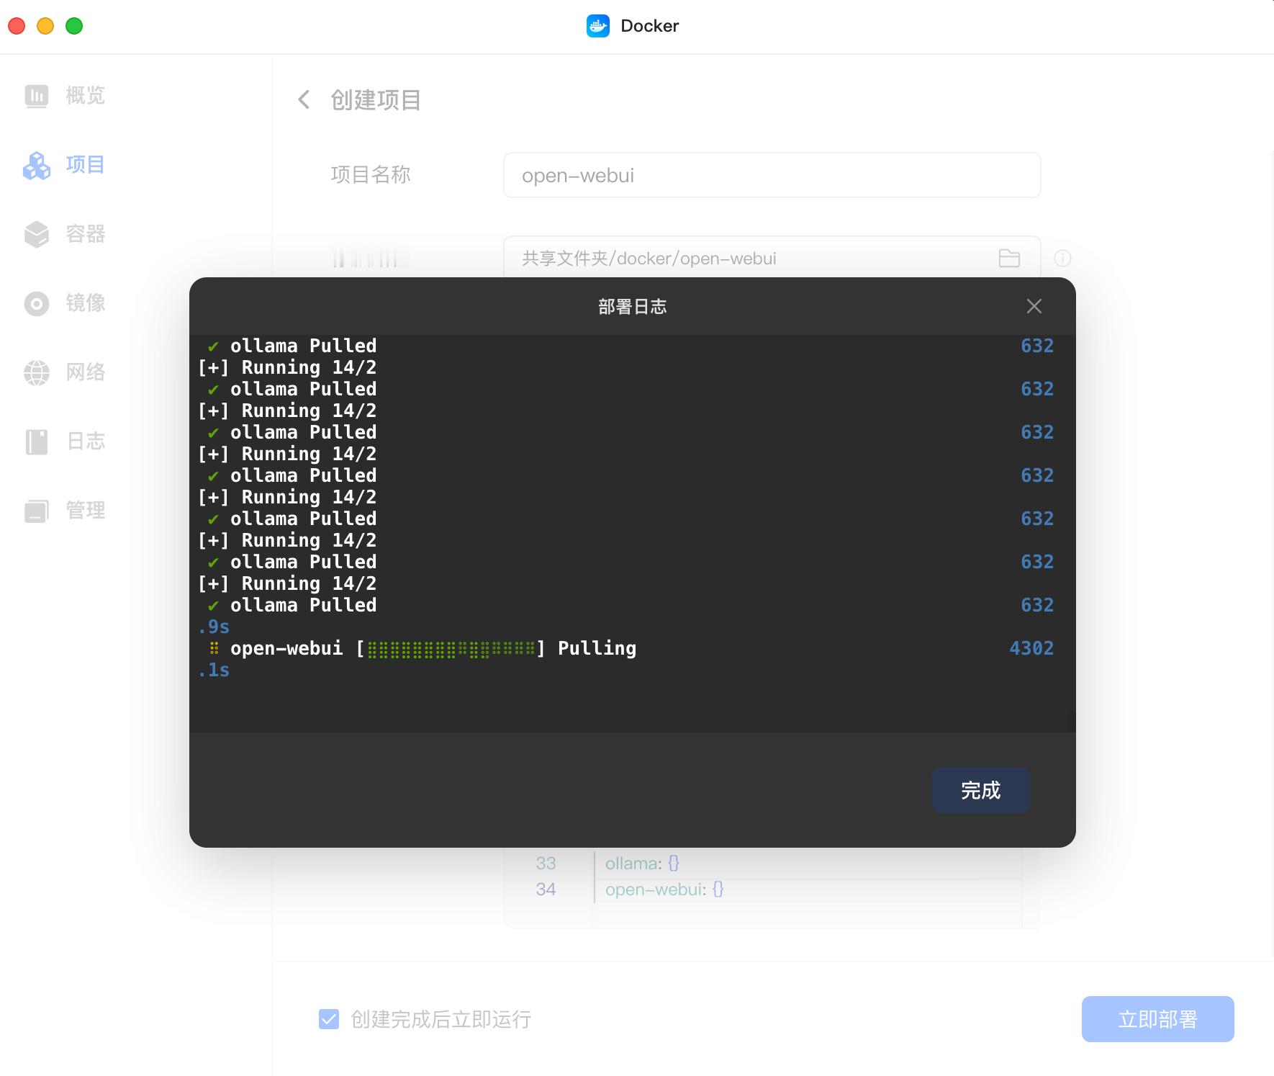Click the 部署日志 dialog title
The image size is (1274, 1076).
pyautogui.click(x=632, y=307)
